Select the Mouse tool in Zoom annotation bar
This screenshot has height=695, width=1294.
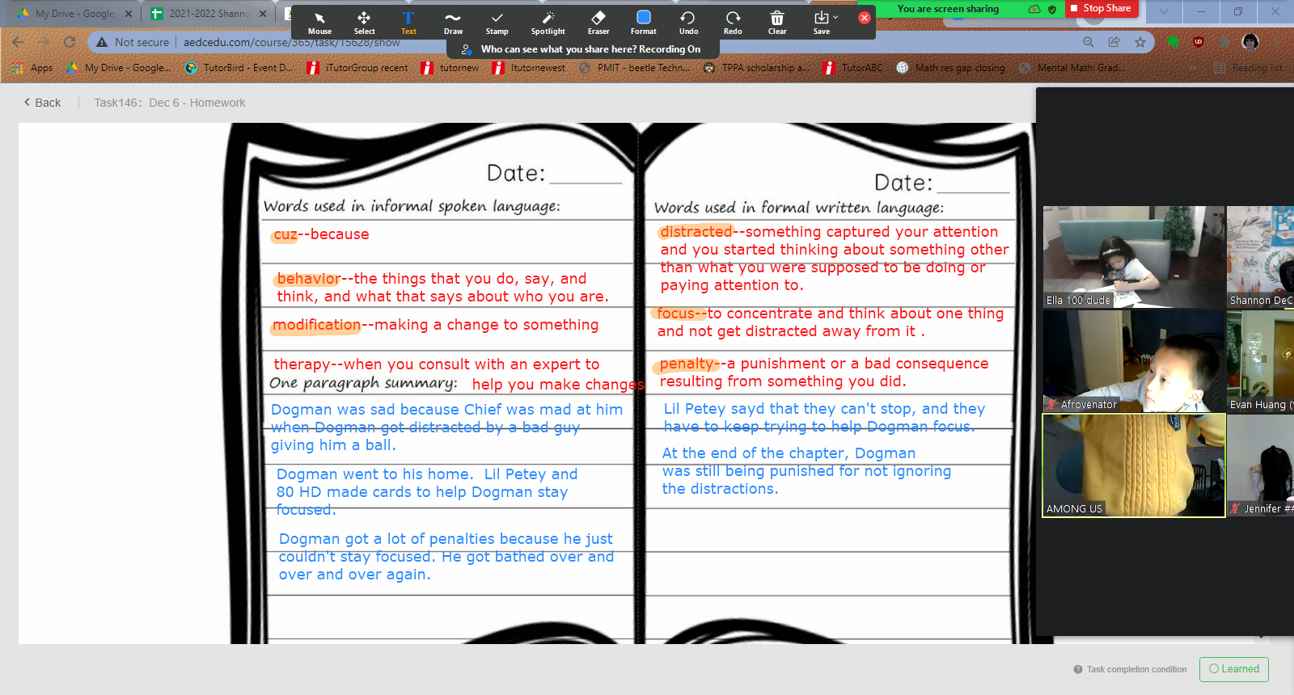coord(319,23)
